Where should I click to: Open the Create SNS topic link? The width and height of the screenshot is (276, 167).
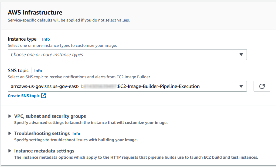click(24, 95)
